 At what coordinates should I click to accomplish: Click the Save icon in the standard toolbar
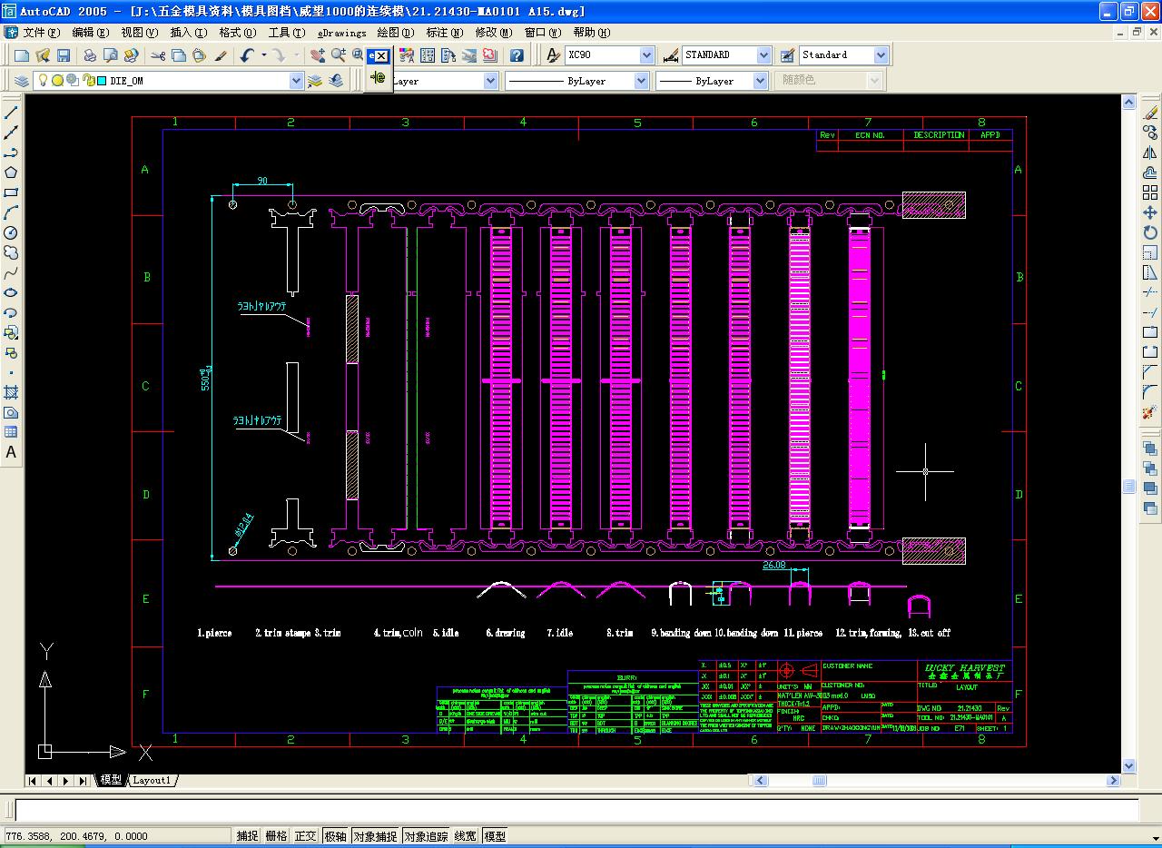coord(64,55)
